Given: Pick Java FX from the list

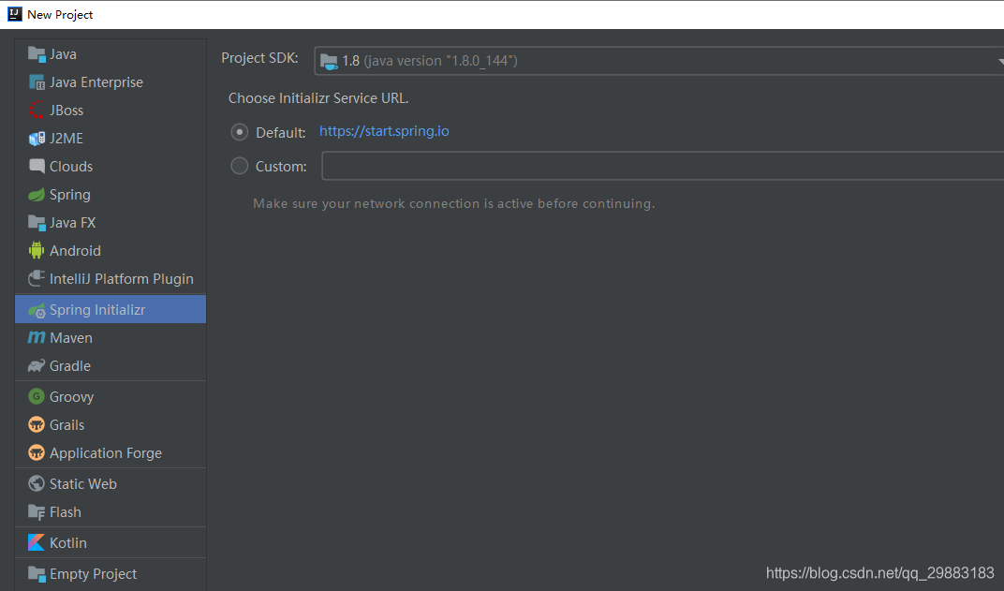Looking at the screenshot, I should pyautogui.click(x=111, y=223).
